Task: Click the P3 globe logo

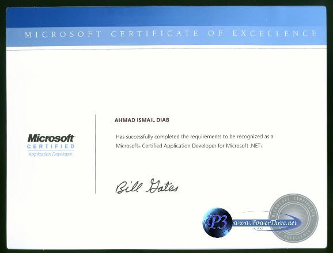Action: (x=217, y=222)
